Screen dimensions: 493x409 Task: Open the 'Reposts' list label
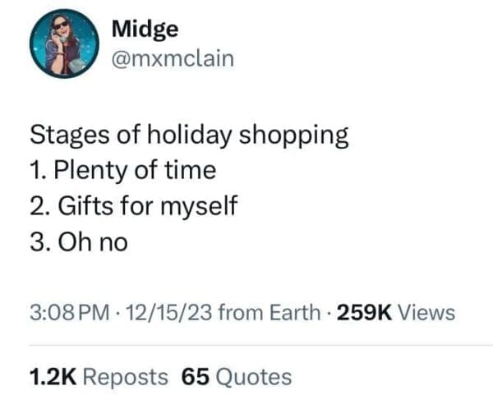126,377
